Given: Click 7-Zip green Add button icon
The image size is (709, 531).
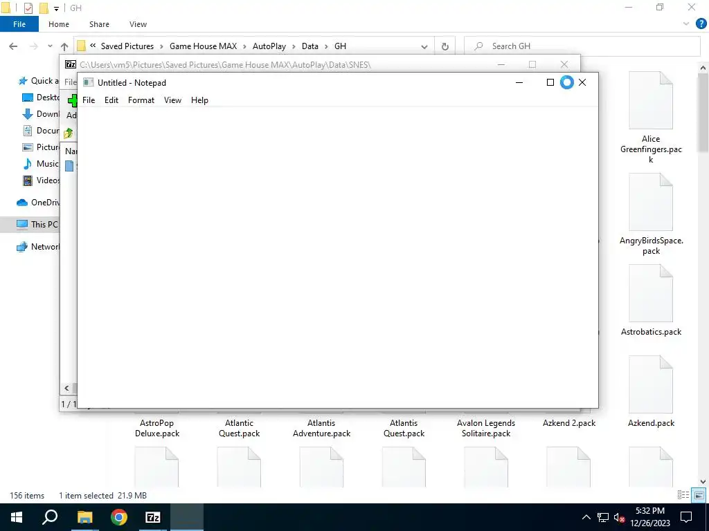Looking at the screenshot, I should 72,100.
